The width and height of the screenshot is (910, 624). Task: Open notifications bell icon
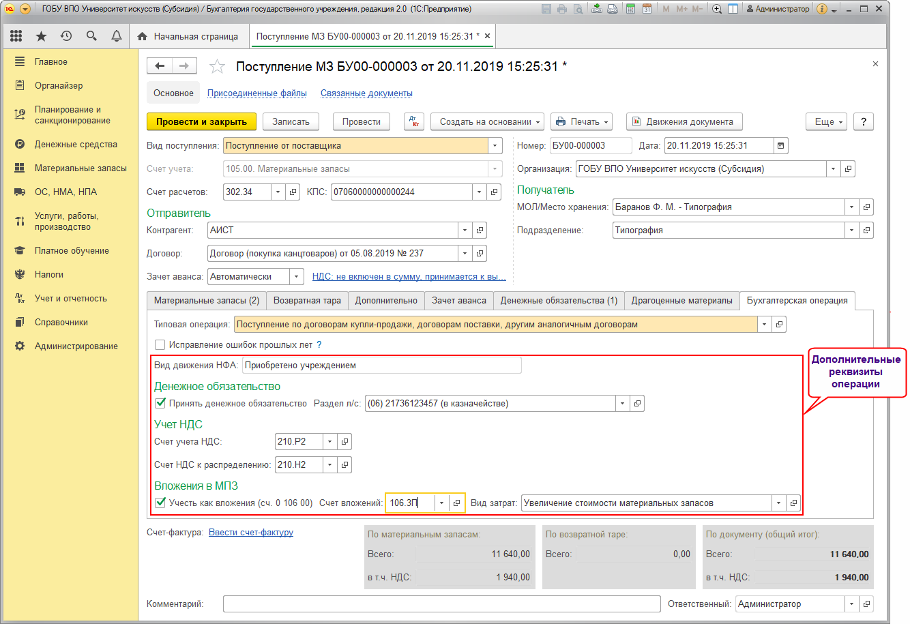click(117, 36)
